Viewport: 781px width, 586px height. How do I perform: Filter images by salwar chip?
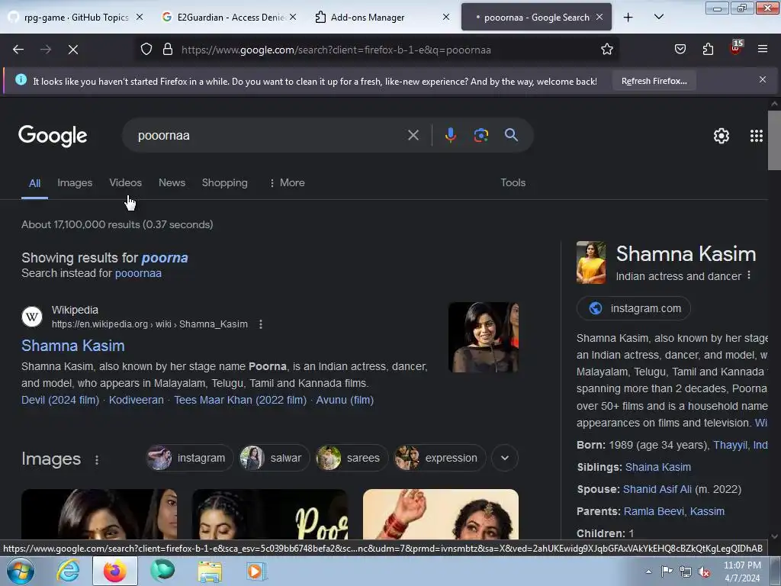[x=274, y=458]
